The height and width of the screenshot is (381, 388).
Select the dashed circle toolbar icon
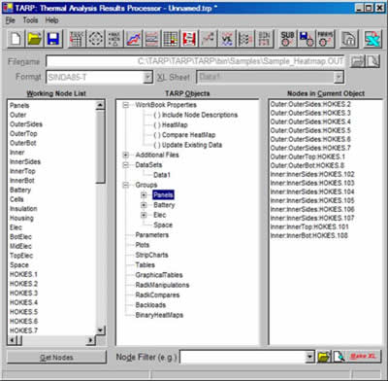95,39
